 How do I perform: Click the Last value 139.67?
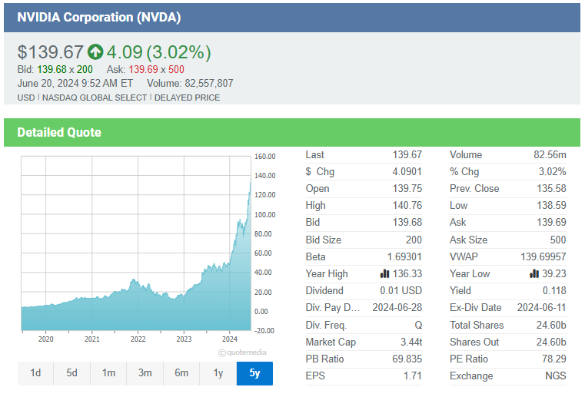click(x=407, y=154)
